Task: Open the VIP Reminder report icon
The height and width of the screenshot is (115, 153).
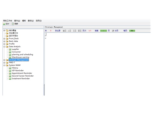Action: 10,71
